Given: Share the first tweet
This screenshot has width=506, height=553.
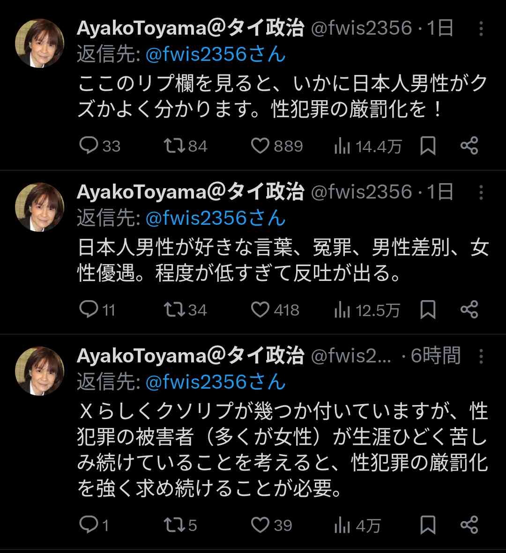Looking at the screenshot, I should [x=469, y=146].
